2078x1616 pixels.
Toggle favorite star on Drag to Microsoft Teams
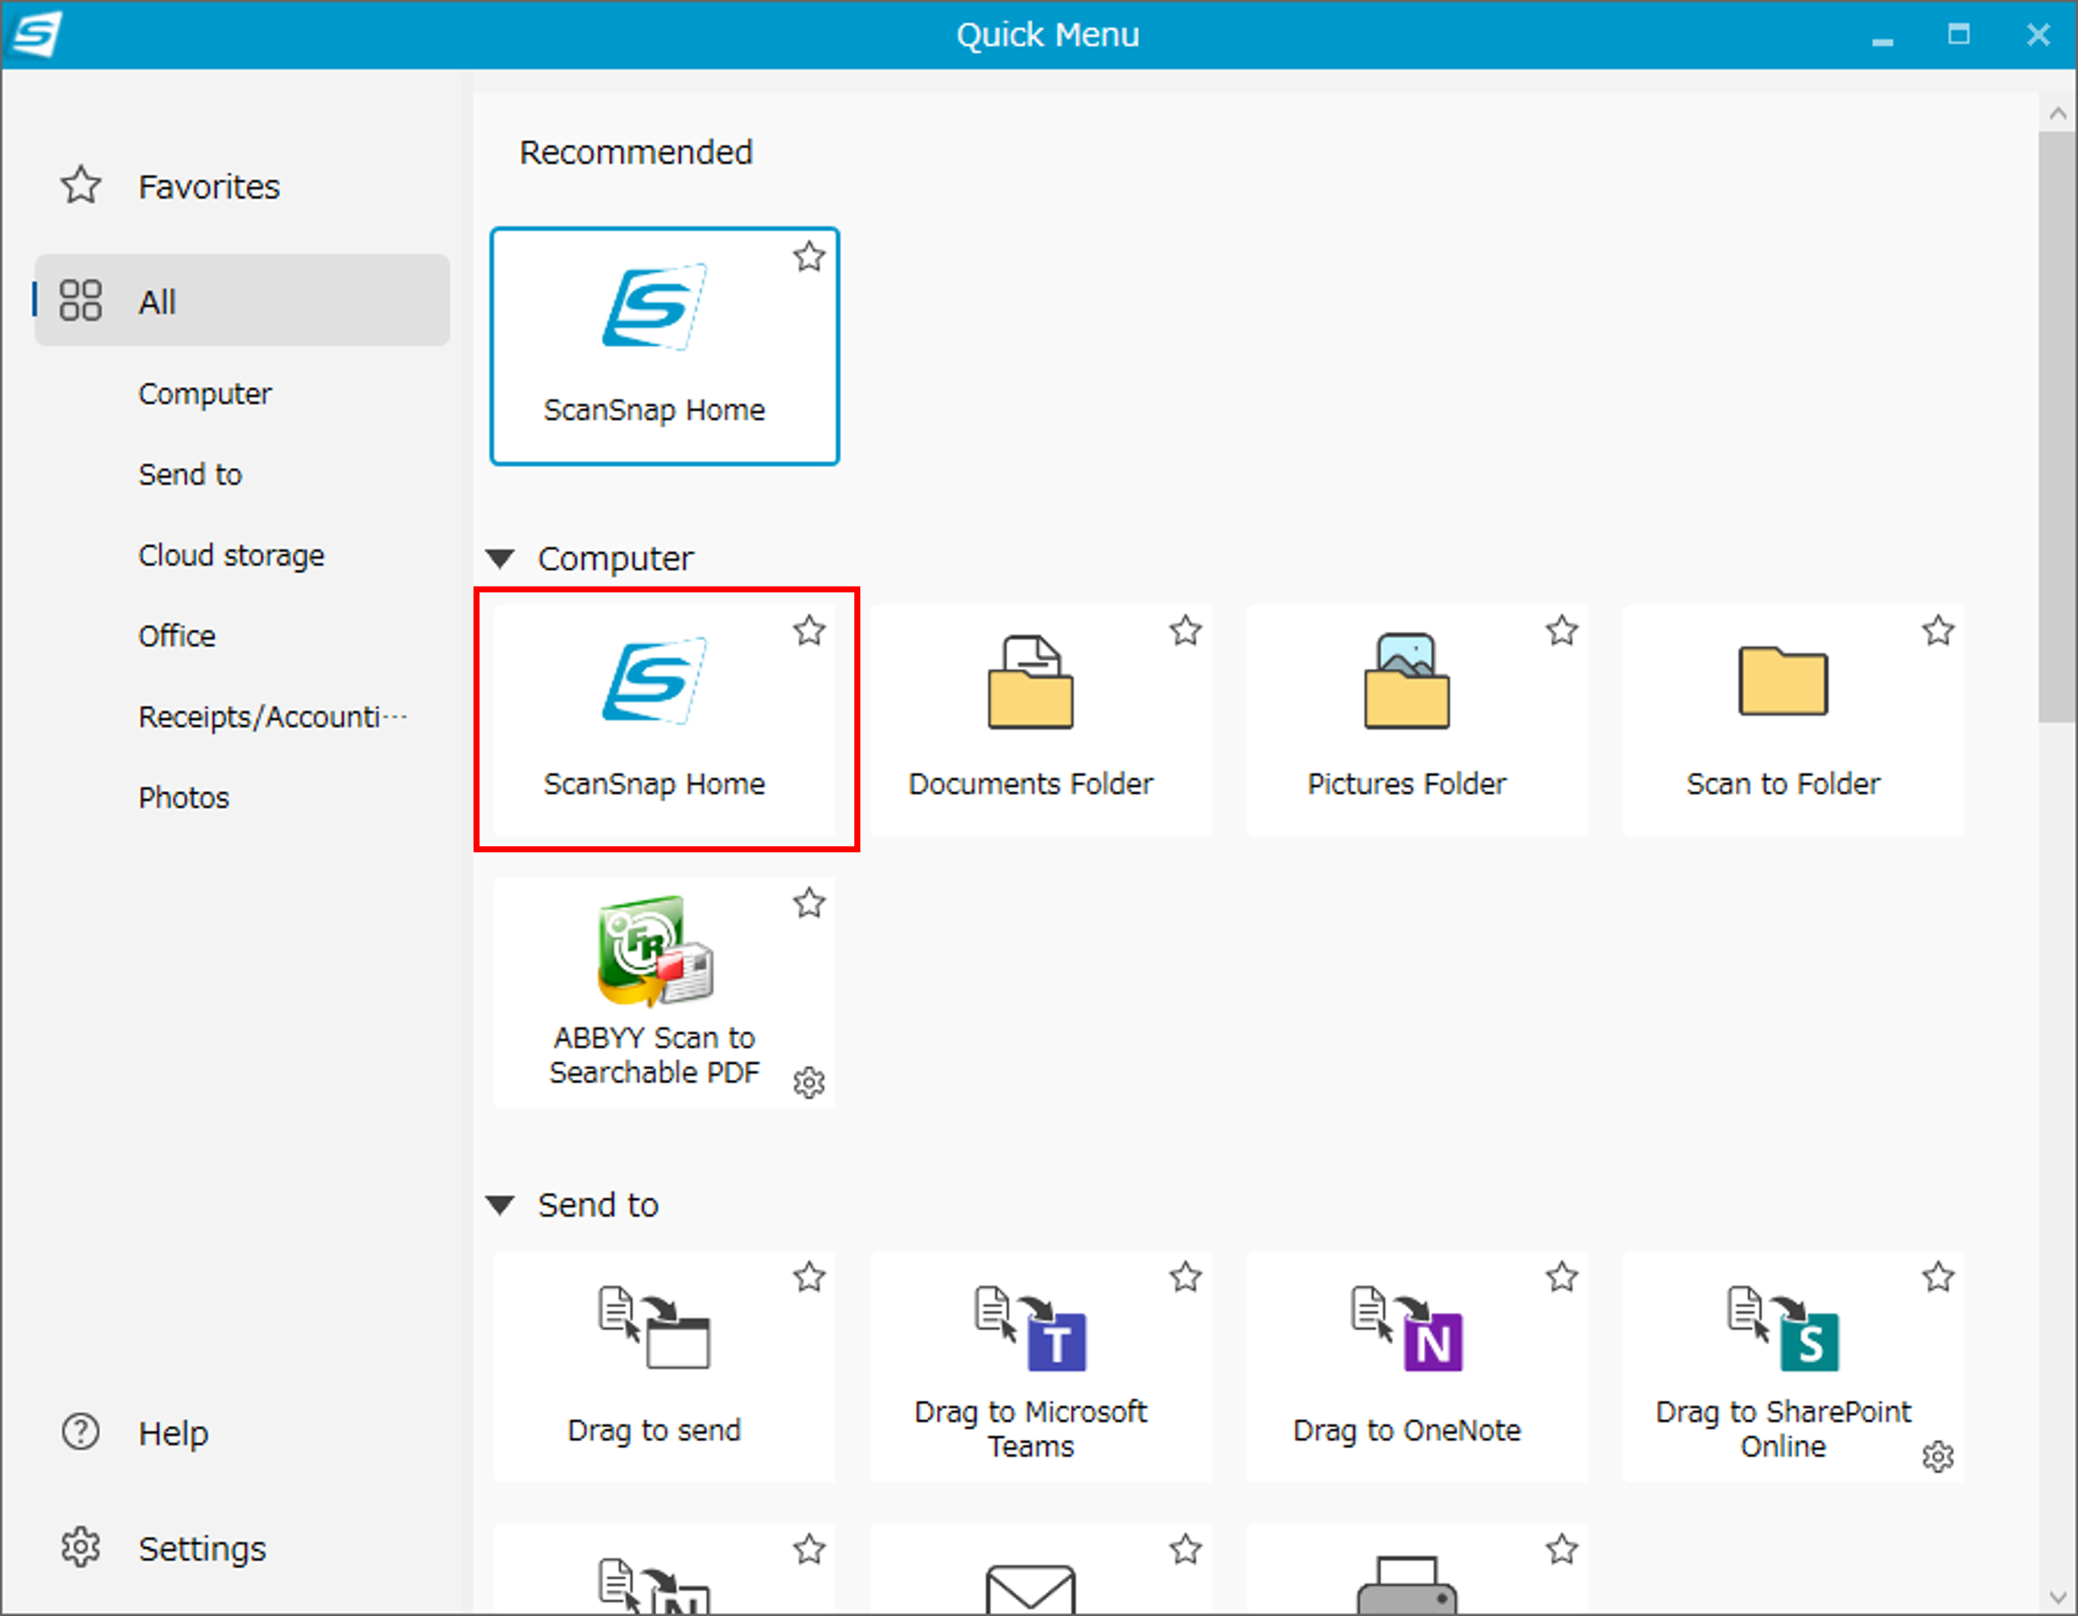[x=1185, y=1276]
